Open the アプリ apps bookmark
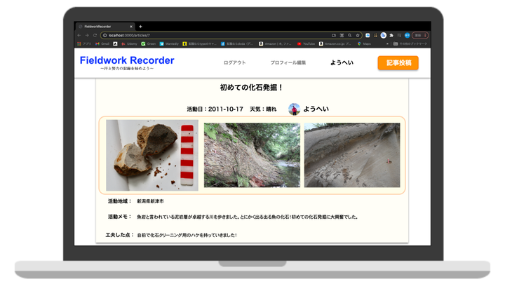Screen dimensions: 505x284 (84, 43)
